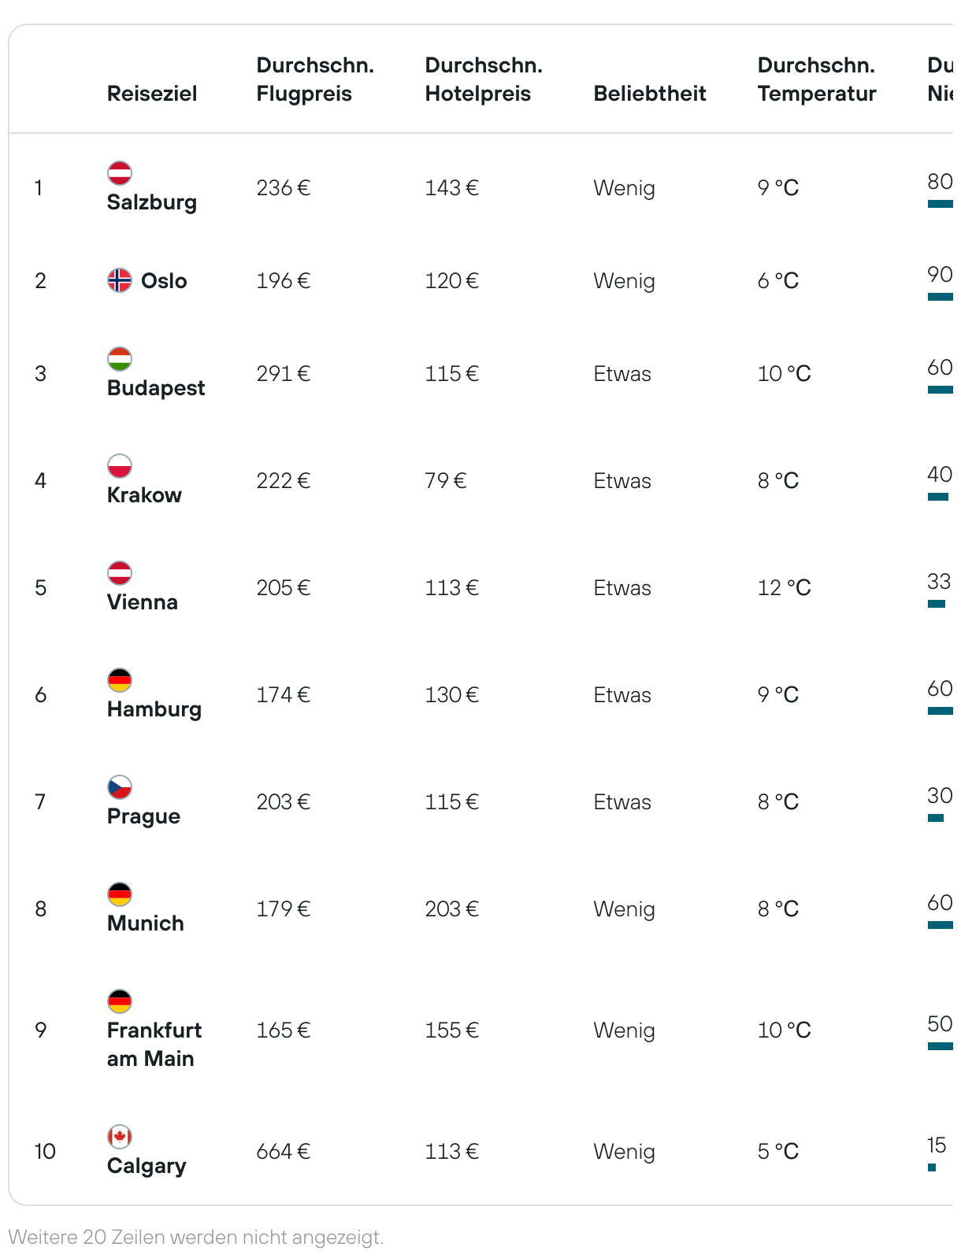
Task: Click the precipitation bar in Oslo row
Action: tap(941, 297)
